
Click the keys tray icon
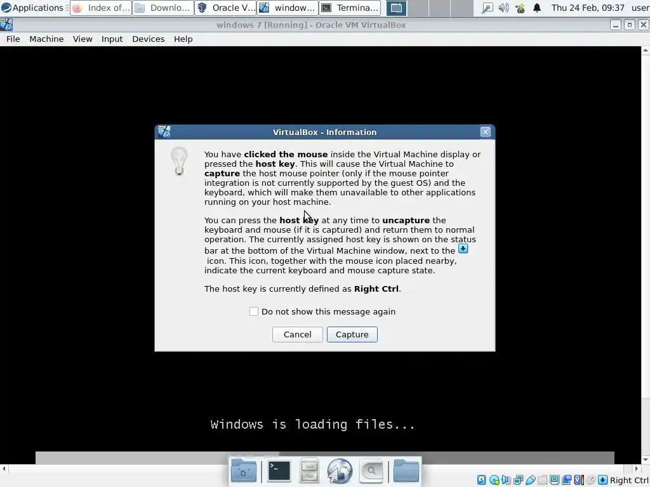pos(487,8)
